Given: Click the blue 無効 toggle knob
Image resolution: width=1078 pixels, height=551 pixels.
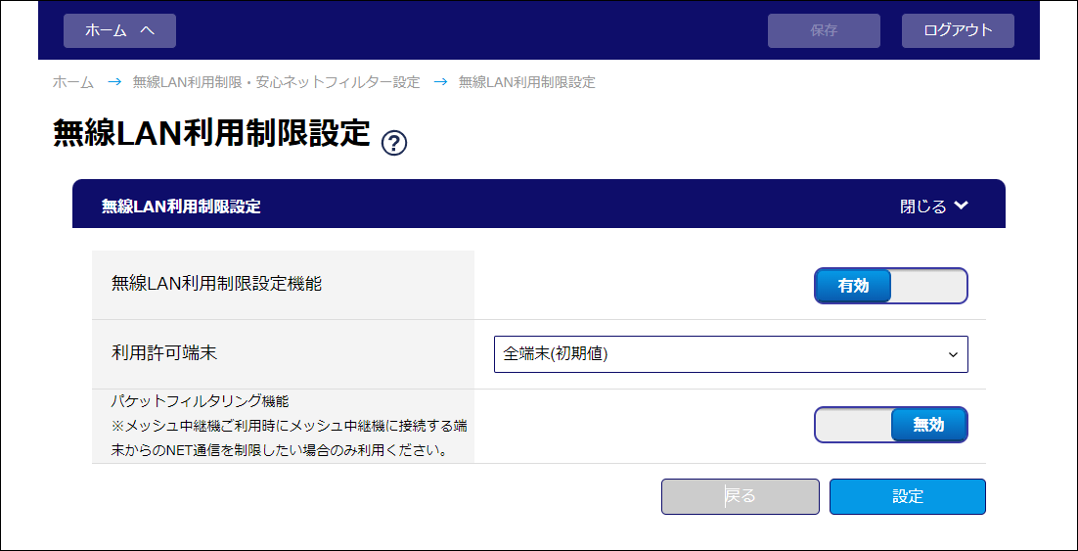Looking at the screenshot, I should 928,425.
